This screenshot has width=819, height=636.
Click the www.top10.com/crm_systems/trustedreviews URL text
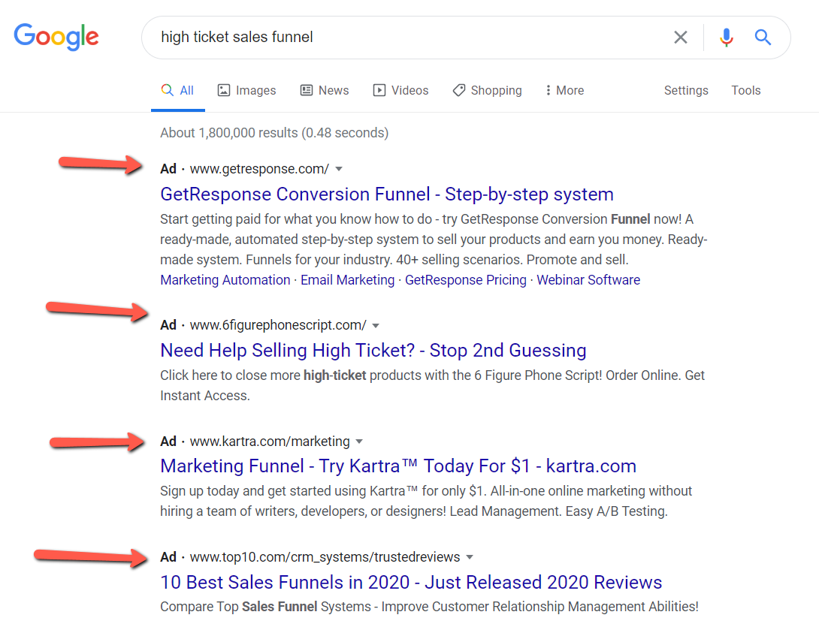325,557
